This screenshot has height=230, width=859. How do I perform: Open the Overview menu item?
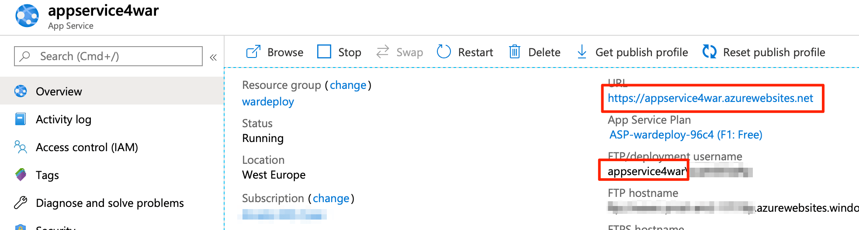click(59, 91)
